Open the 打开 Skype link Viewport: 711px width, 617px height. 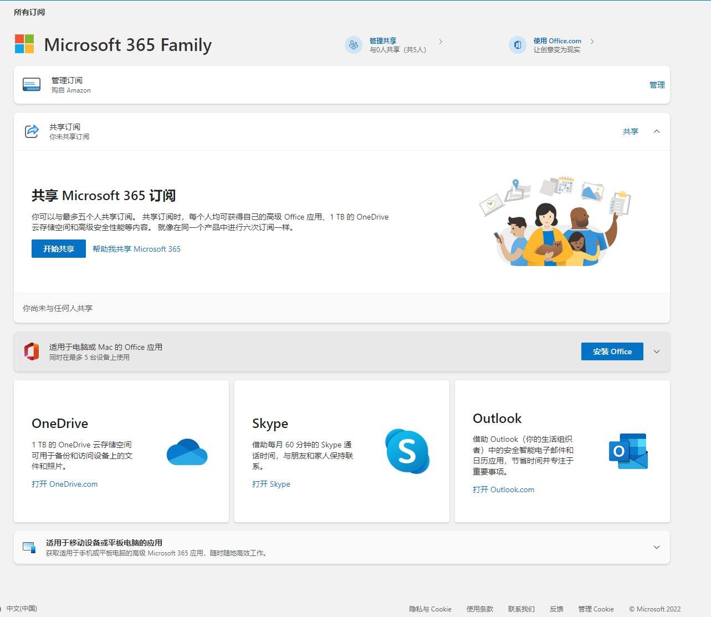tap(271, 484)
